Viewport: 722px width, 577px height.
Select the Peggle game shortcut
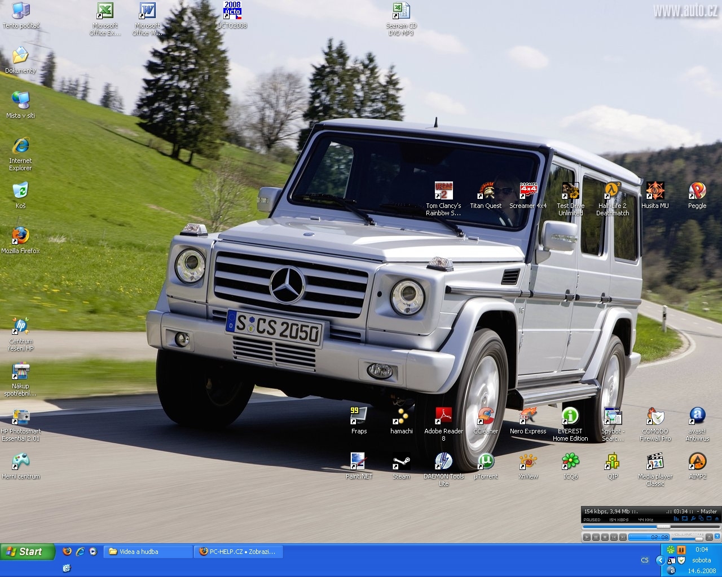pyautogui.click(x=697, y=196)
